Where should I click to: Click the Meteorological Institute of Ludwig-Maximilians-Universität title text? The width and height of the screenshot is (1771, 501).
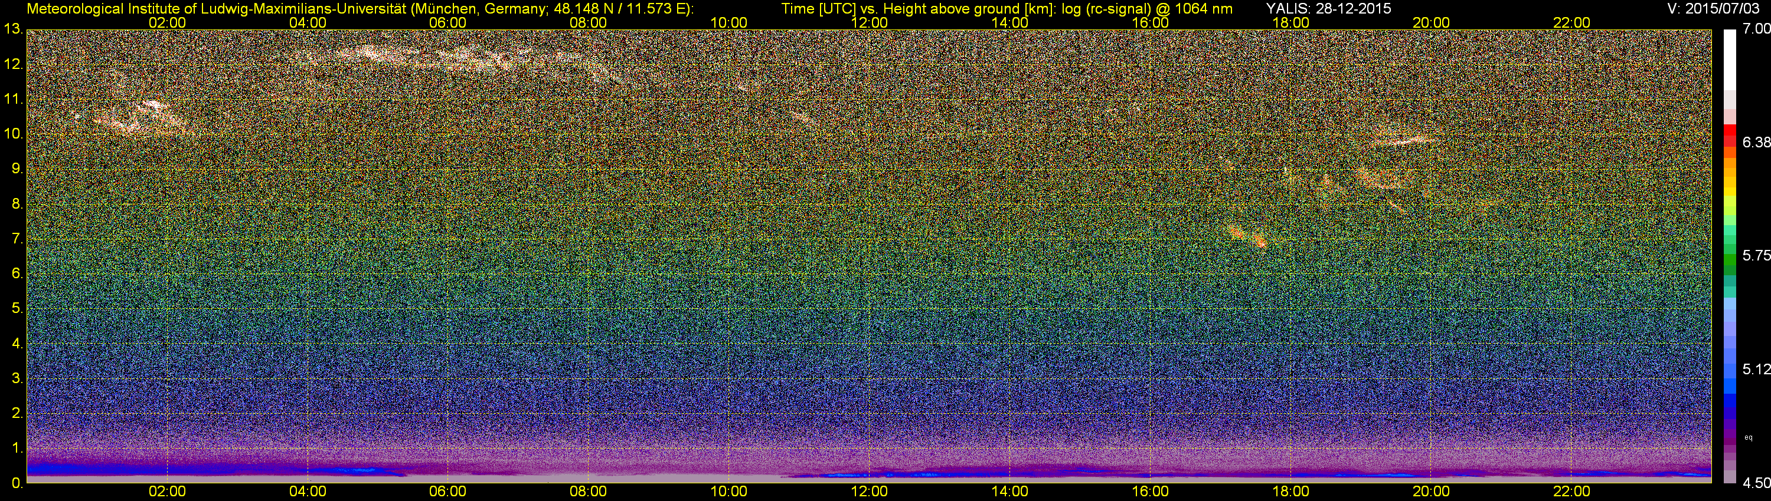click(x=360, y=8)
